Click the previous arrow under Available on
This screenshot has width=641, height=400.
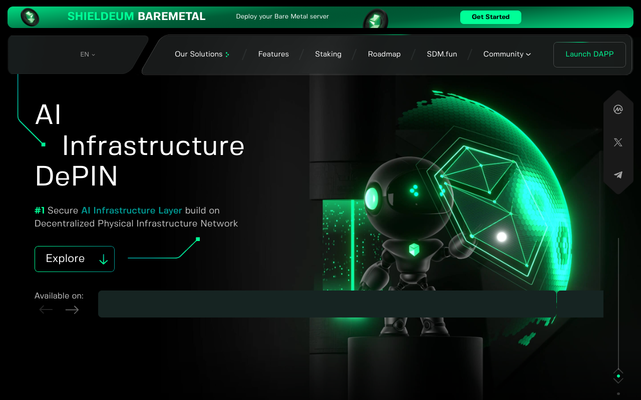46,310
